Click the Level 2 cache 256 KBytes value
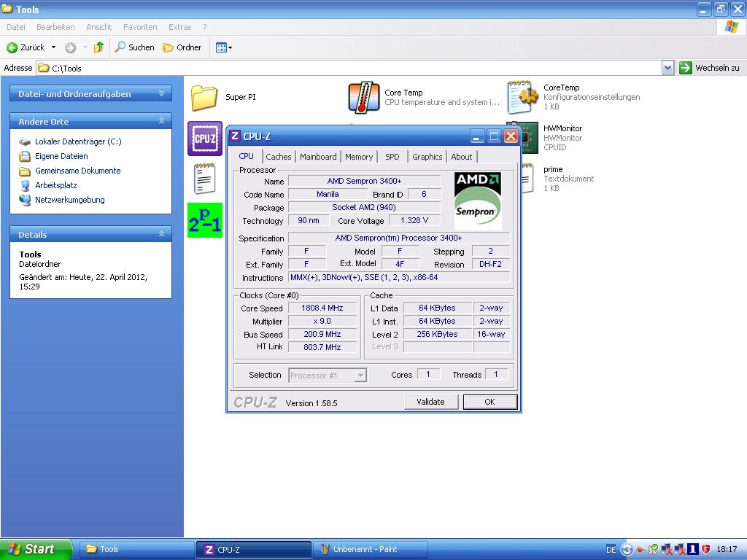This screenshot has height=560, width=747. tap(438, 334)
